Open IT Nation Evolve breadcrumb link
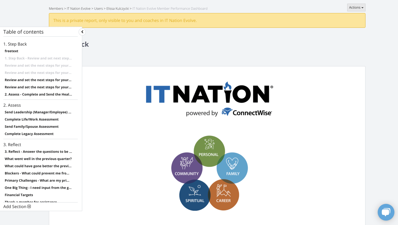This screenshot has height=225, width=398. pos(79,9)
